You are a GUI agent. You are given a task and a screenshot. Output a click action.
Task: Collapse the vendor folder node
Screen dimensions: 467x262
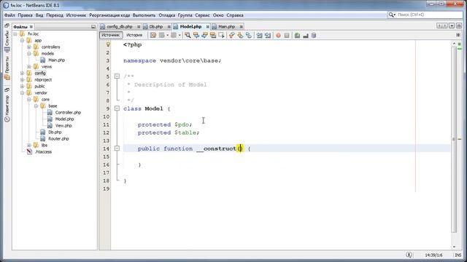pyautogui.click(x=22, y=92)
